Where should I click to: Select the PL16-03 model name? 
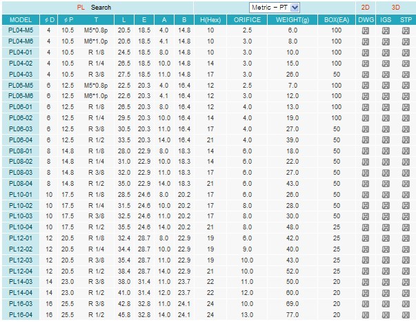[x=20, y=303]
